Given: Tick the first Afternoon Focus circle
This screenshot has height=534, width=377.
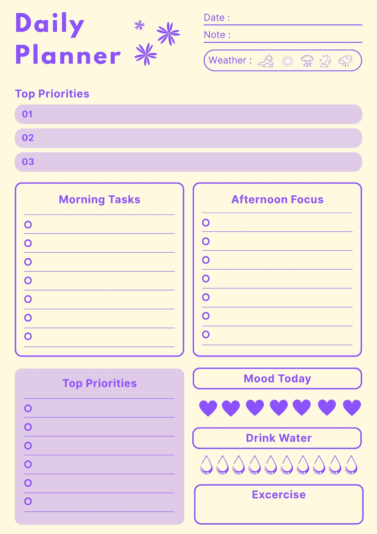Looking at the screenshot, I should (x=206, y=222).
